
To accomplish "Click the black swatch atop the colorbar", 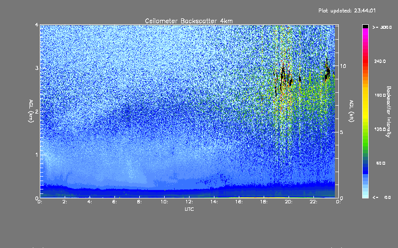I will (x=365, y=26).
